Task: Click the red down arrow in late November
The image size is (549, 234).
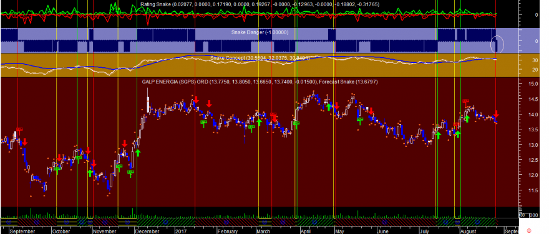Action: pos(124,144)
